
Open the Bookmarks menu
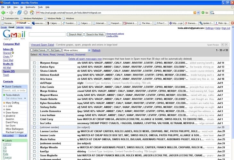pos(30,7)
